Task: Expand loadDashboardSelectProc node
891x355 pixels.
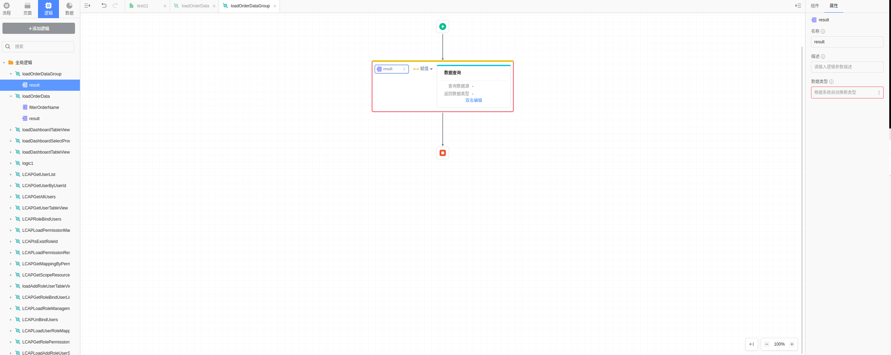Action: [x=11, y=141]
